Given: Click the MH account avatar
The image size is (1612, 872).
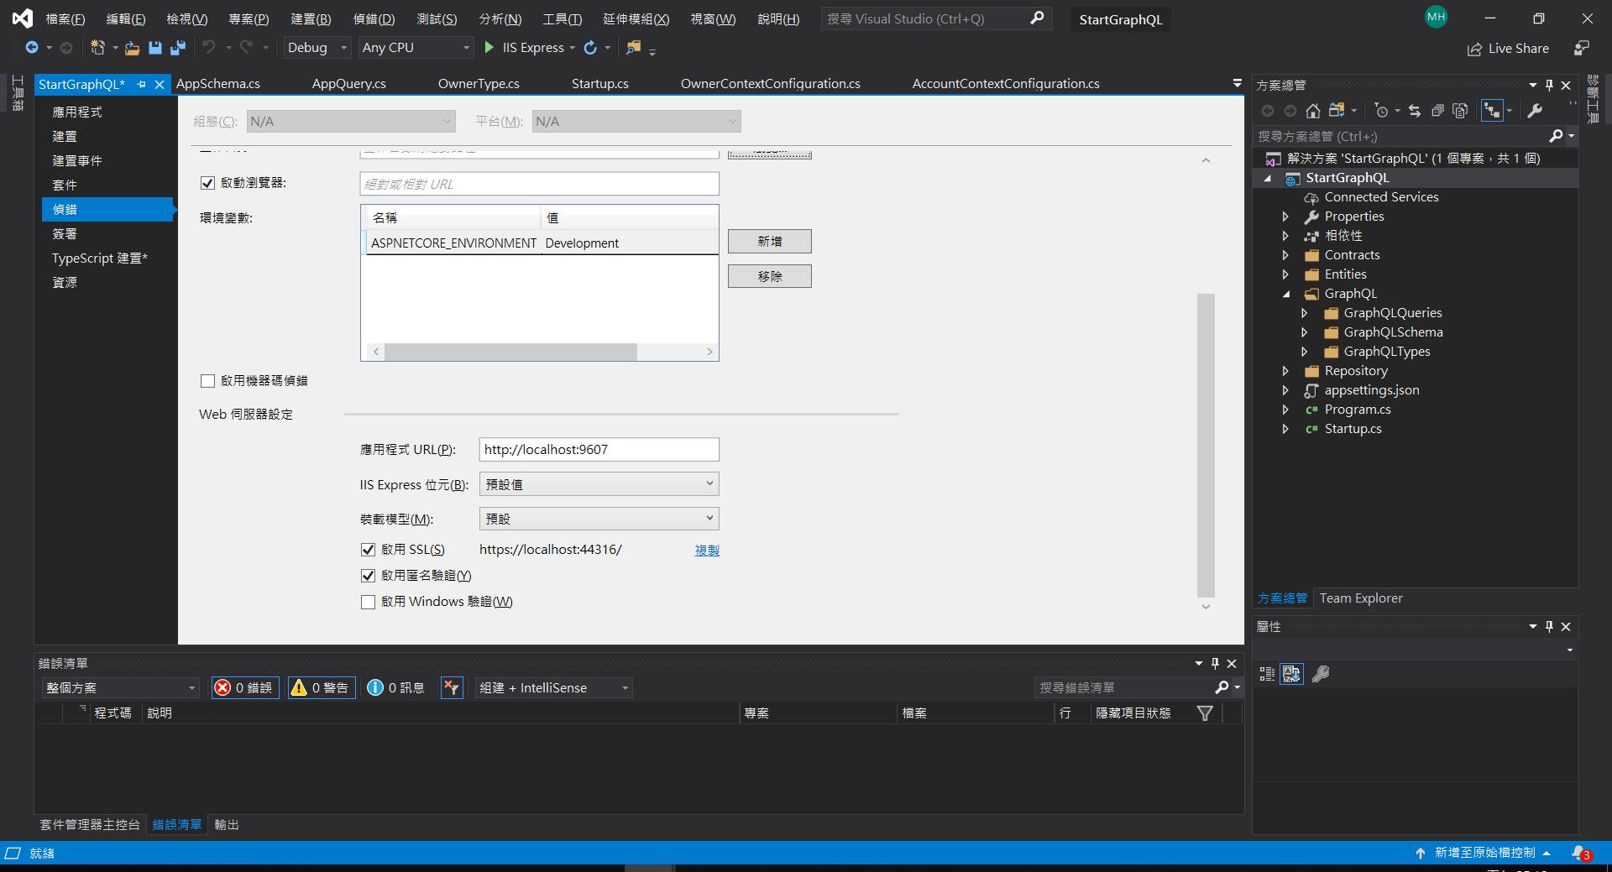Looking at the screenshot, I should (1436, 17).
